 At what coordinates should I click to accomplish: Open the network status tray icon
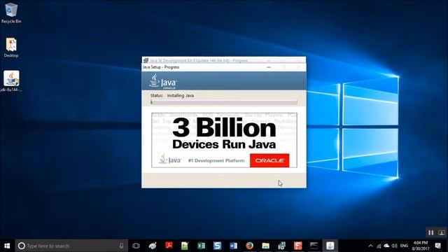[379, 246]
